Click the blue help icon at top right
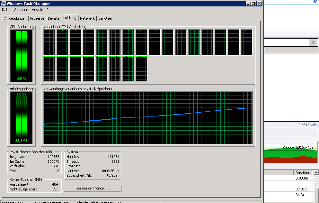 click(x=315, y=1)
